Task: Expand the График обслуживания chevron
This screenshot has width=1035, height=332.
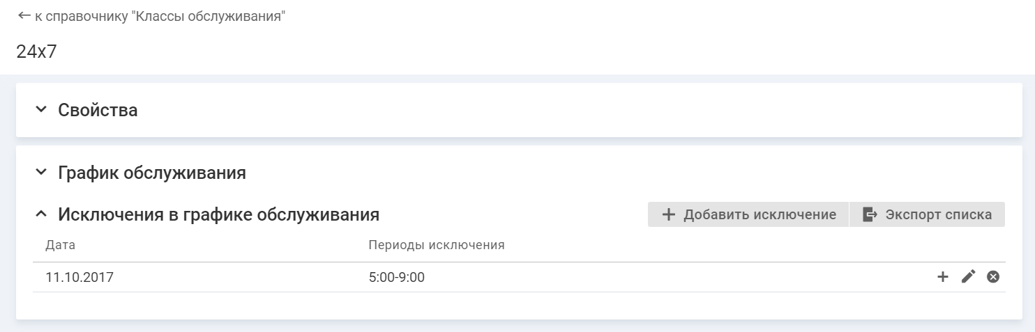Action: click(41, 172)
